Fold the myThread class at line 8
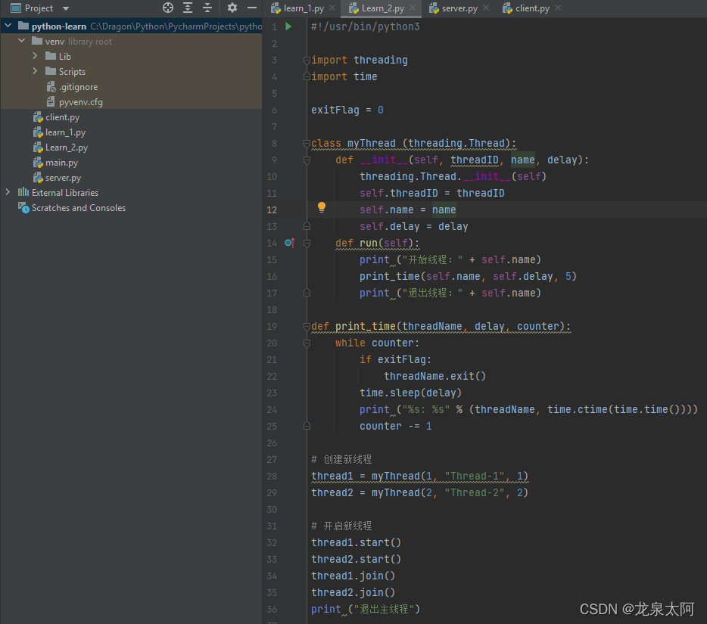707x624 pixels. [307, 143]
